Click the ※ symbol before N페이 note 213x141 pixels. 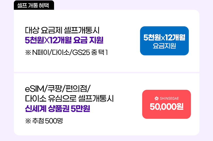click(x=28, y=53)
